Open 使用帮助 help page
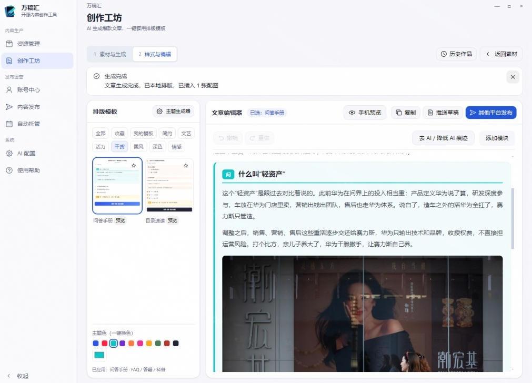 point(37,170)
